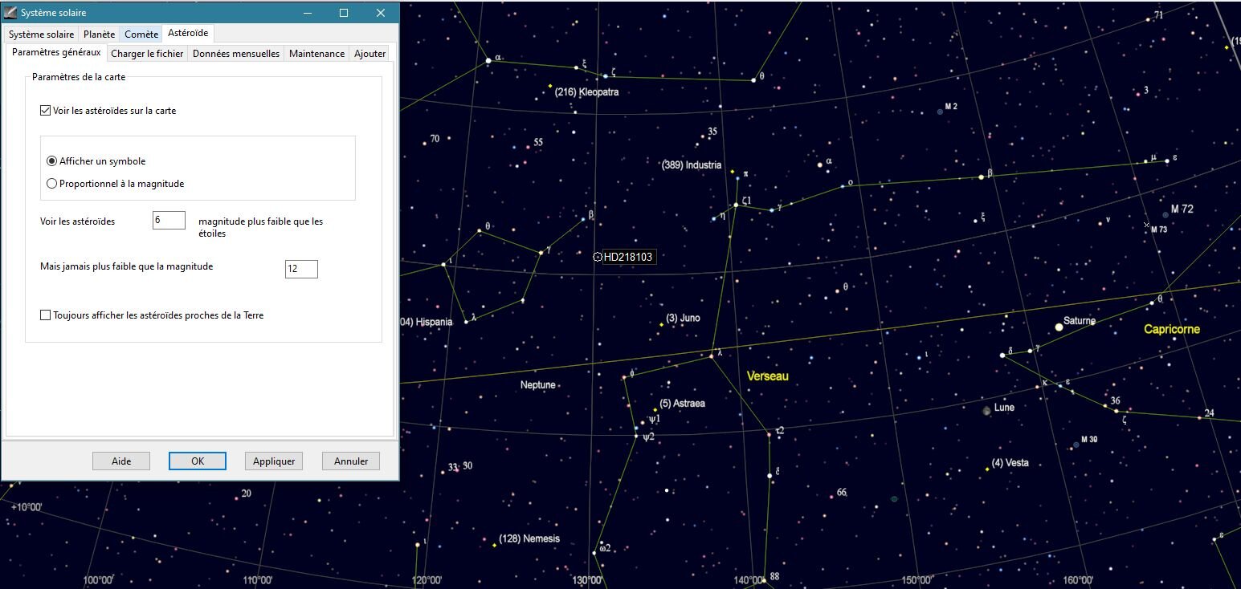Open the Système solaire tab

[41, 34]
